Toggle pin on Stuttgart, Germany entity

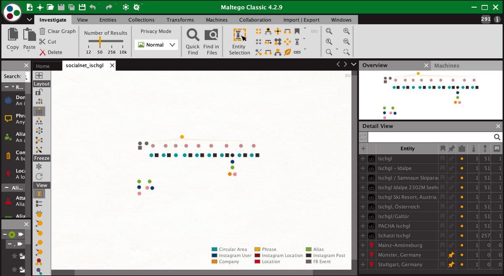point(451,265)
